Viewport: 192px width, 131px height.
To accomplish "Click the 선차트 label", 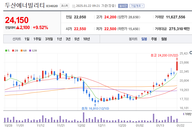I will tap(17, 39).
